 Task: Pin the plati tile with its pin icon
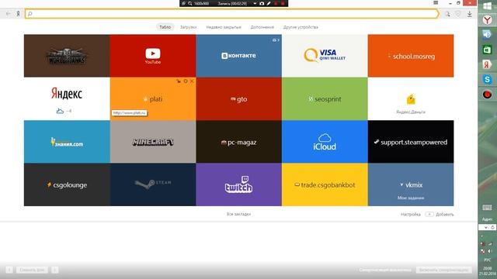[179, 81]
